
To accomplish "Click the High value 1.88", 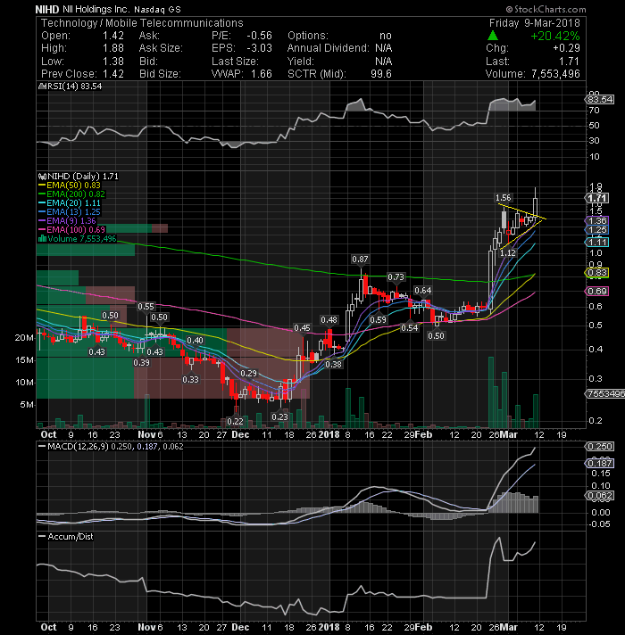I will pos(113,48).
